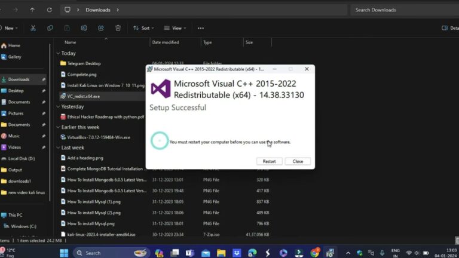Viewport: 459px width, 258px height.
Task: Open the See more ellipsis menu
Action: (x=201, y=28)
